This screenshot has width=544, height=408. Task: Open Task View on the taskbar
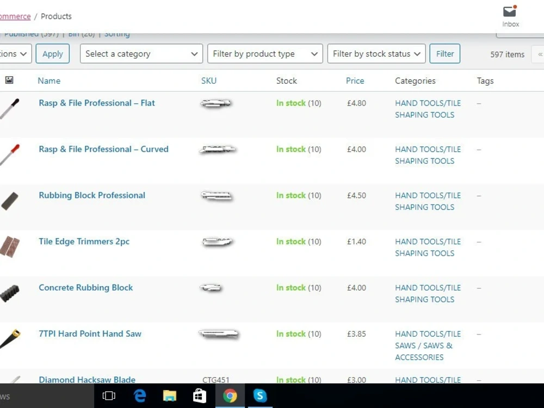109,395
